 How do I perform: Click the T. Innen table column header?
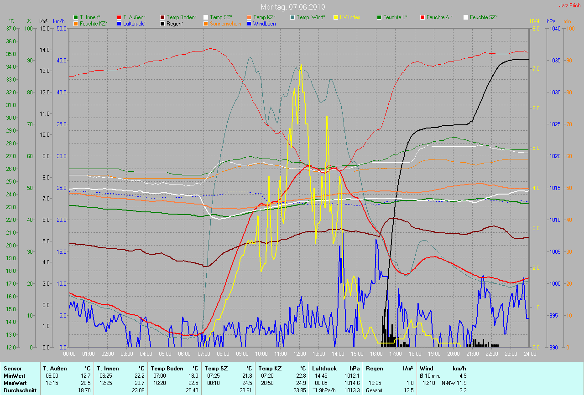[108, 368]
